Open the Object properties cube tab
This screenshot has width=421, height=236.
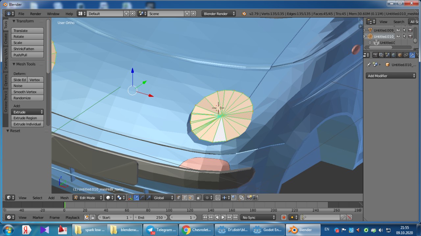[400, 55]
